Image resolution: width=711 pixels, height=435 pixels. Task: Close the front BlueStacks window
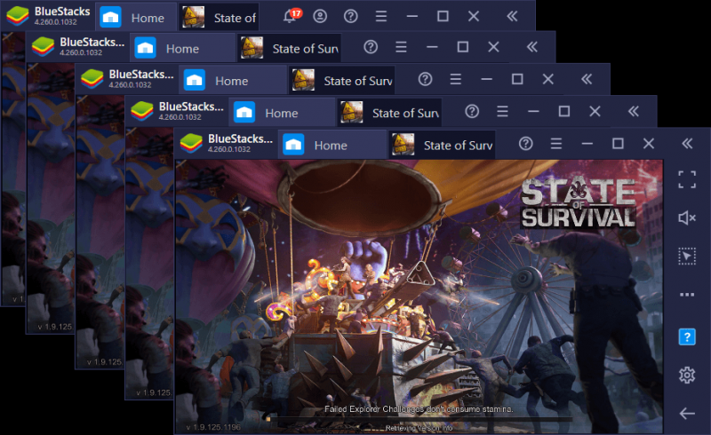pyautogui.click(x=649, y=144)
